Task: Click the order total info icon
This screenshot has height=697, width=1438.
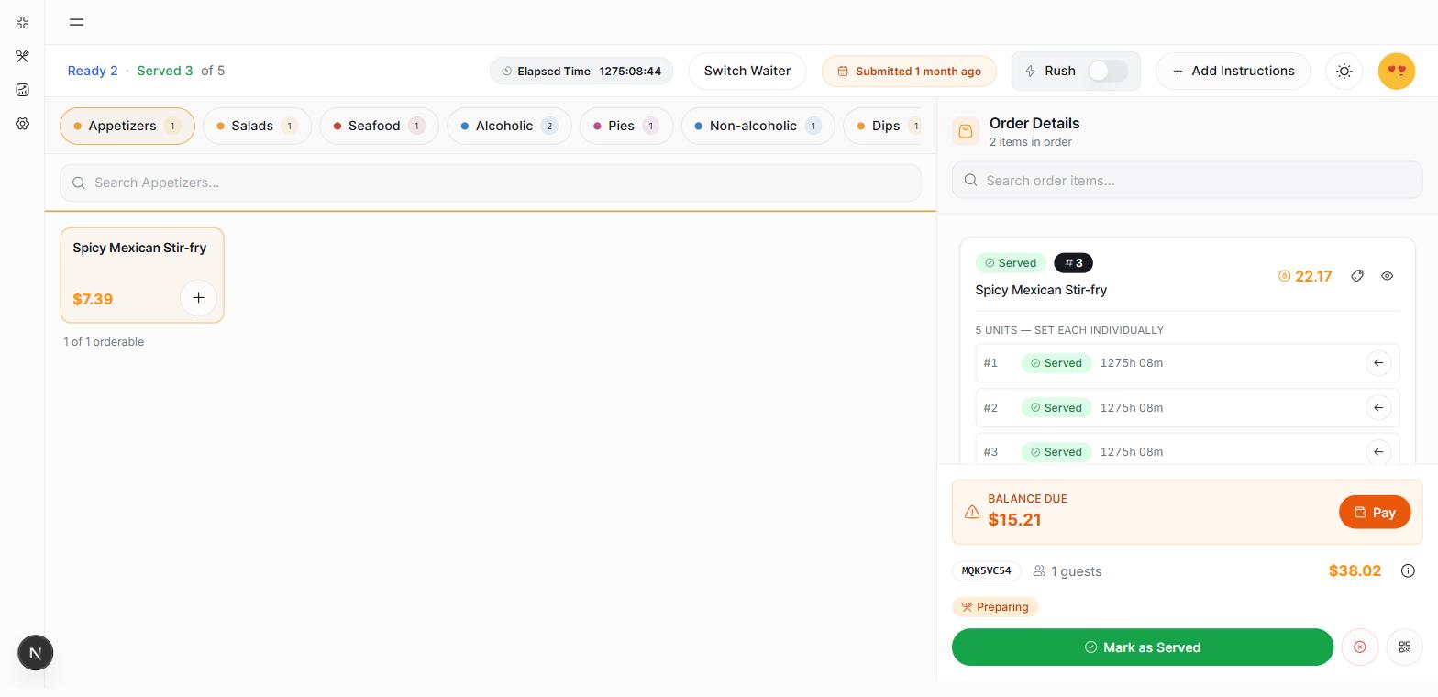Action: [1408, 570]
